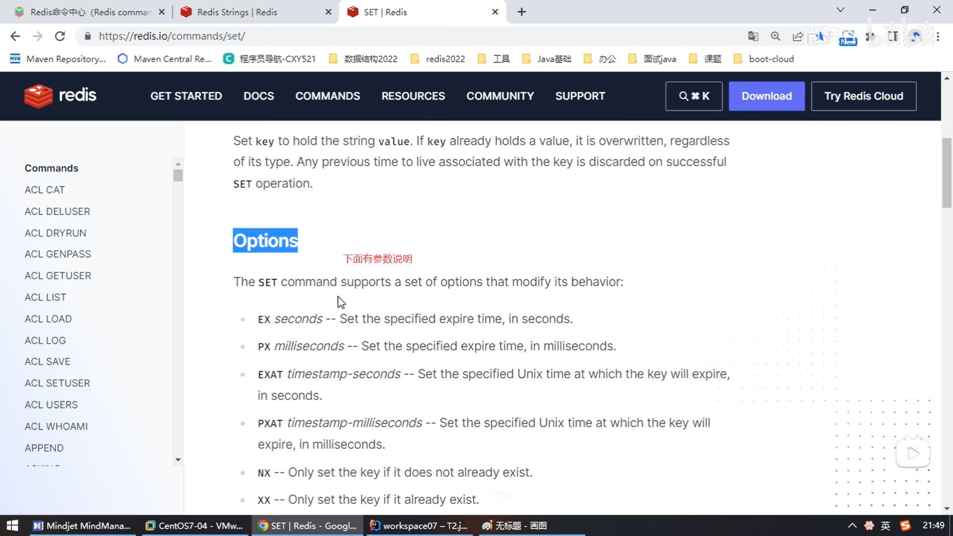Open Chrome three-dot menu
953x536 pixels.
tap(938, 36)
